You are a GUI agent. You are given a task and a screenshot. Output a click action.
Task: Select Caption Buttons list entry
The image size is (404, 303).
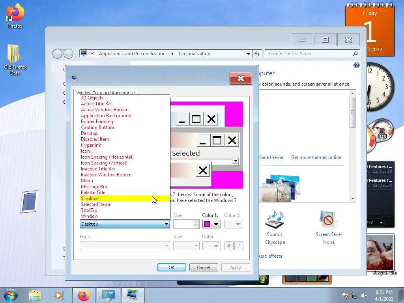point(125,127)
